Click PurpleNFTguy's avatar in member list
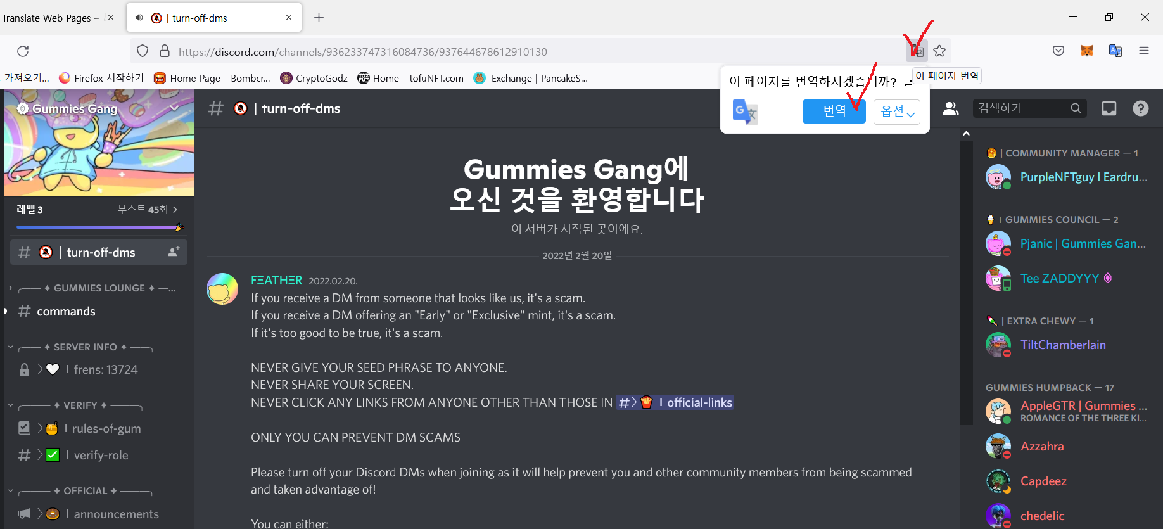1163x529 pixels. [x=998, y=177]
